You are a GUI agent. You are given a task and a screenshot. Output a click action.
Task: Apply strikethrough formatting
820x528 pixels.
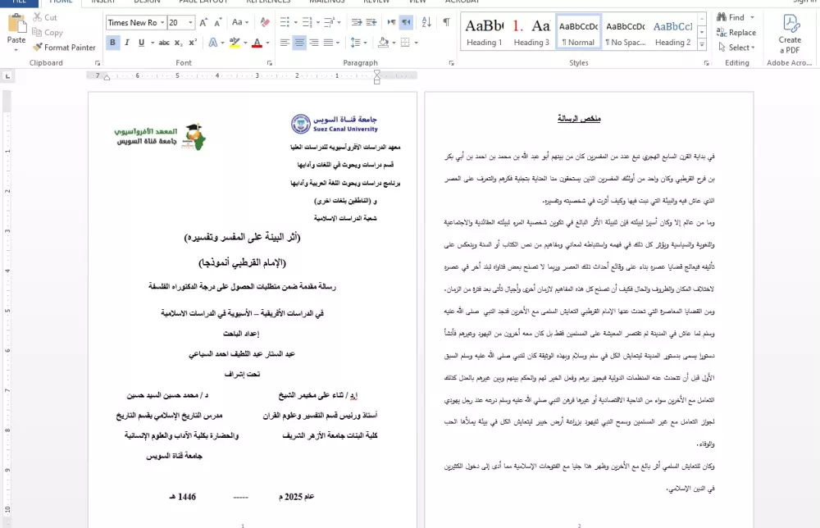click(x=164, y=43)
